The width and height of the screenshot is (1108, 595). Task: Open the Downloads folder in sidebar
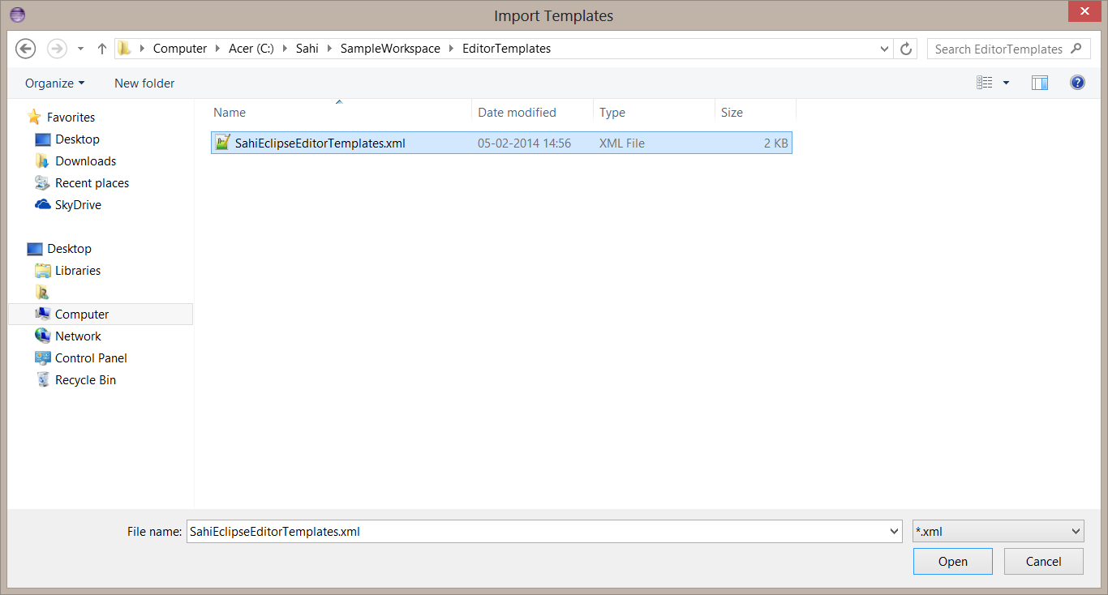point(84,161)
